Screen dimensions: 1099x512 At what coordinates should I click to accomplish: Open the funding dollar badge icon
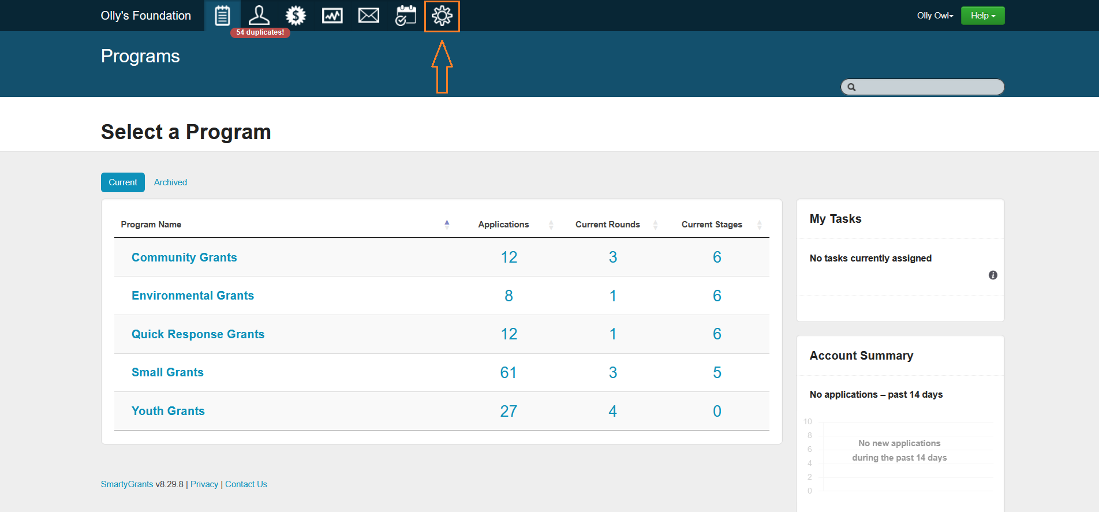coord(296,16)
